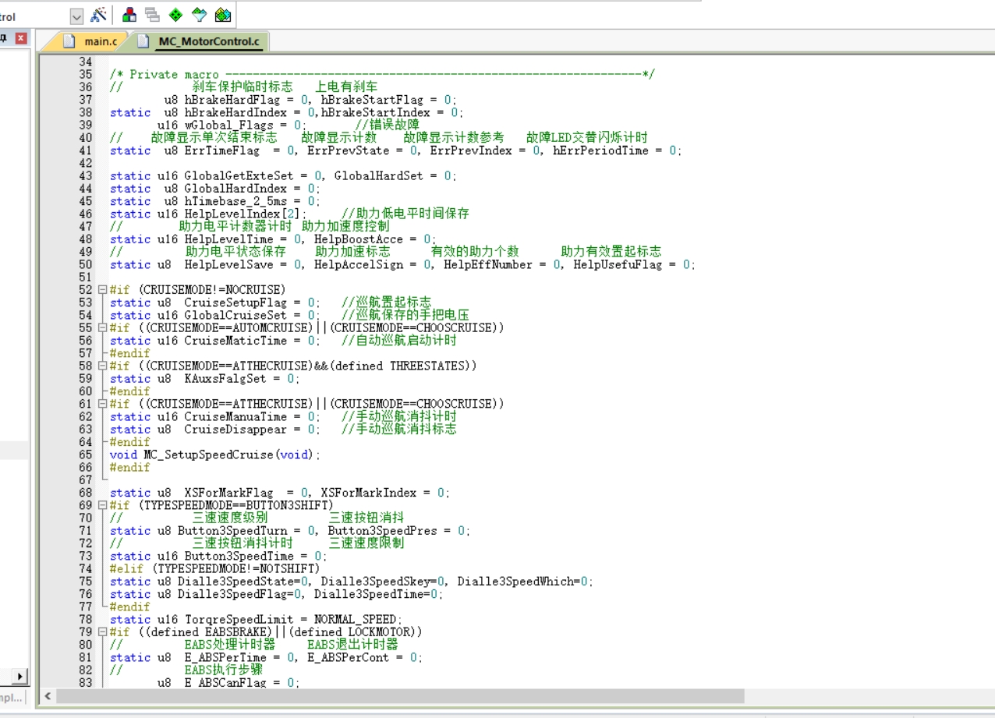Viewport: 995px width, 718px height.
Task: Click the variable hErrPeriodTime
Action: 600,150
